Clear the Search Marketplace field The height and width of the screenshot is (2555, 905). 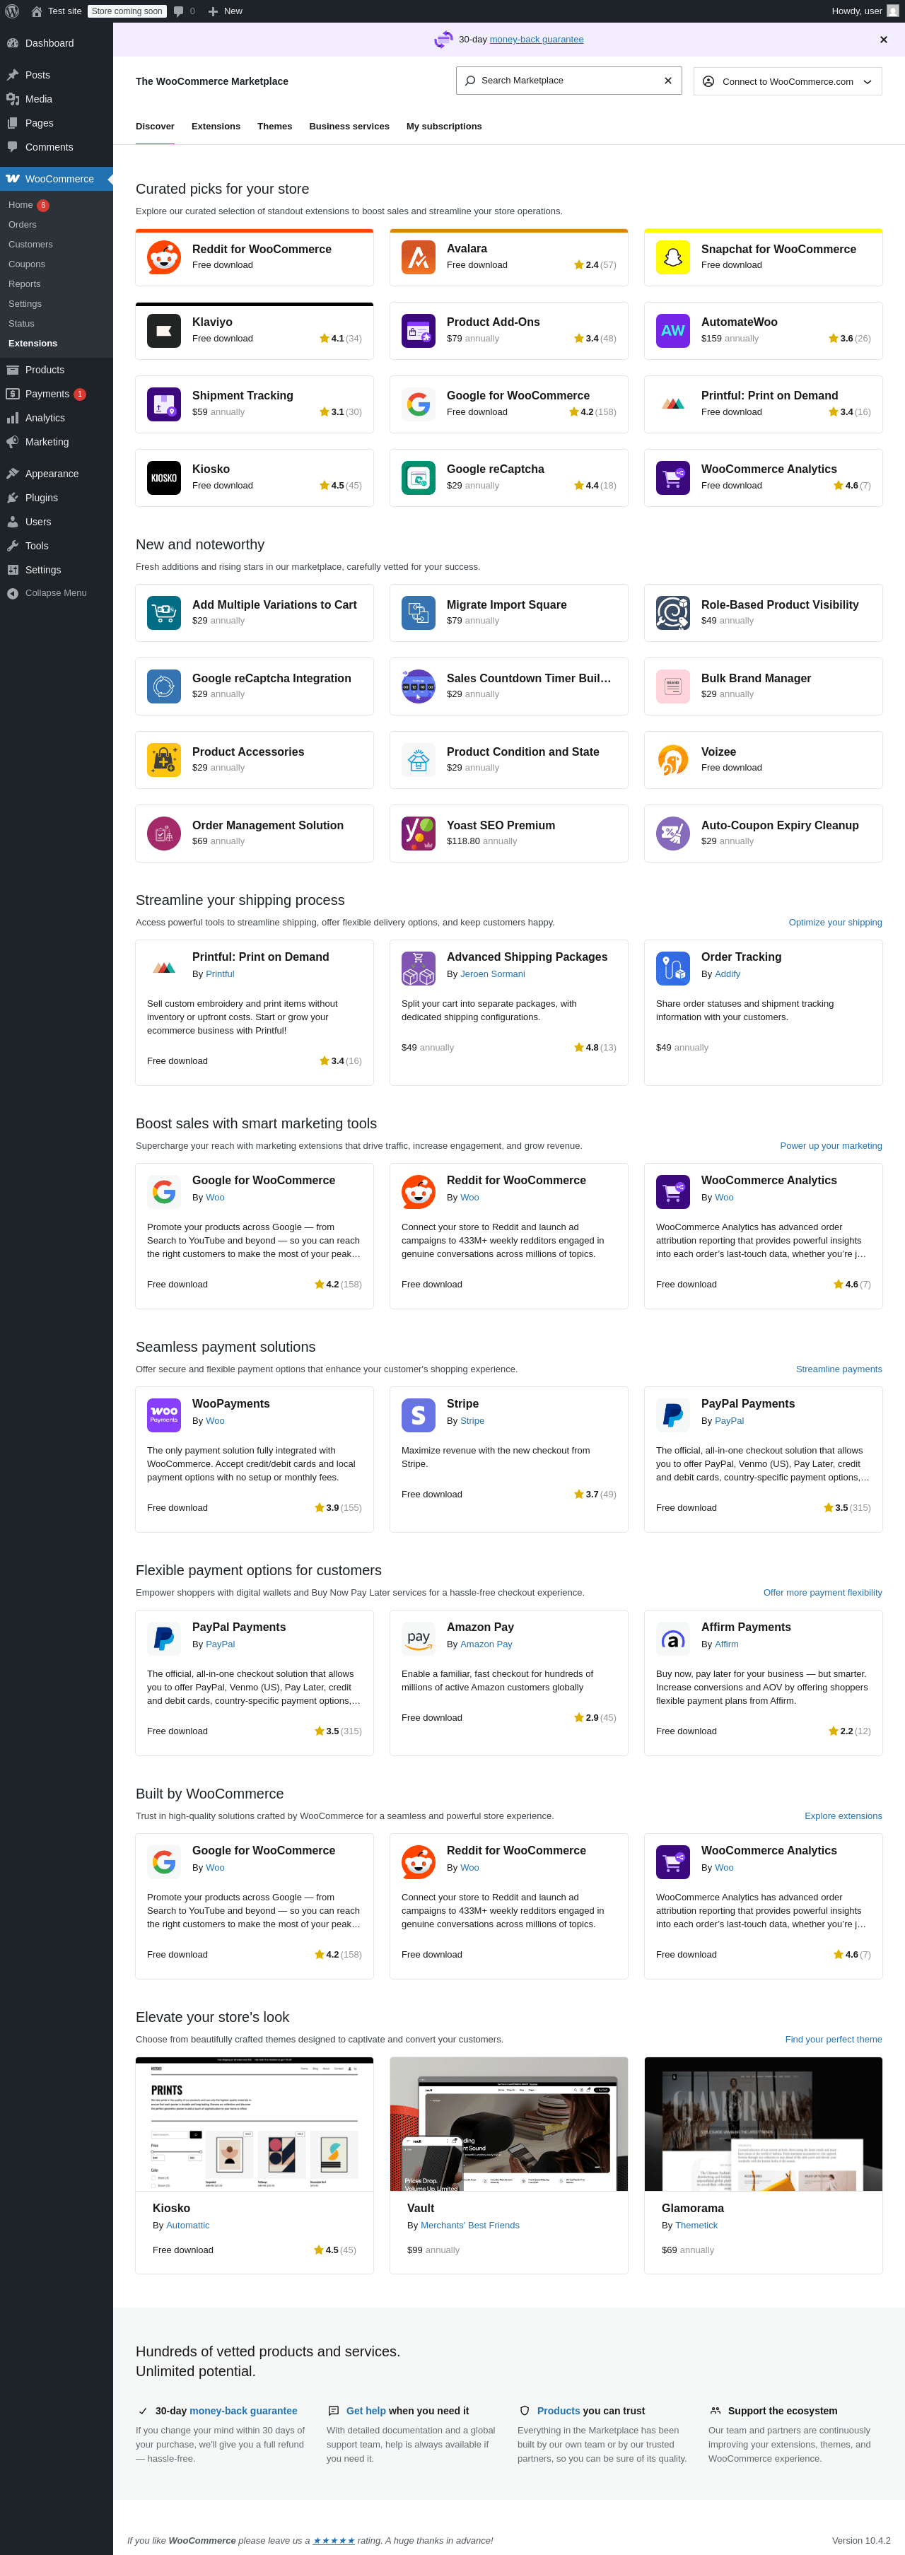pos(668,81)
